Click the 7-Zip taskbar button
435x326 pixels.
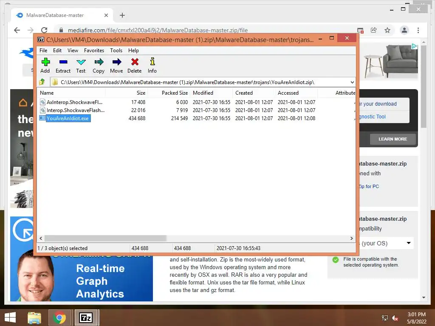86,318
